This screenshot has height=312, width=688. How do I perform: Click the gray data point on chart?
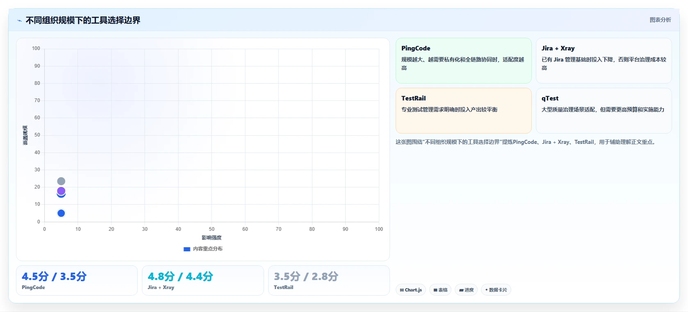pos(61,181)
